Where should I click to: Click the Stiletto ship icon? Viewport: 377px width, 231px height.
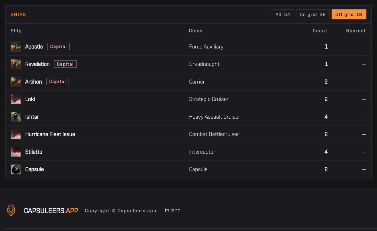click(16, 152)
